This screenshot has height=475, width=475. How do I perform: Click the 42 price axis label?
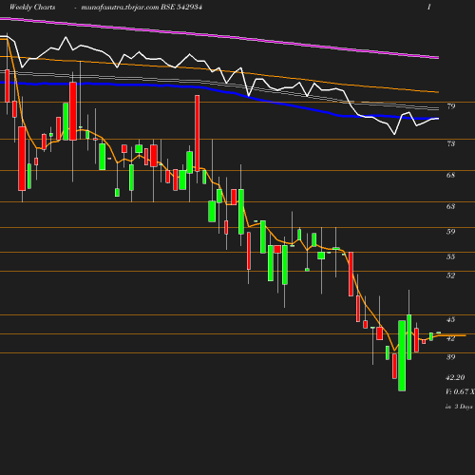coord(451,338)
